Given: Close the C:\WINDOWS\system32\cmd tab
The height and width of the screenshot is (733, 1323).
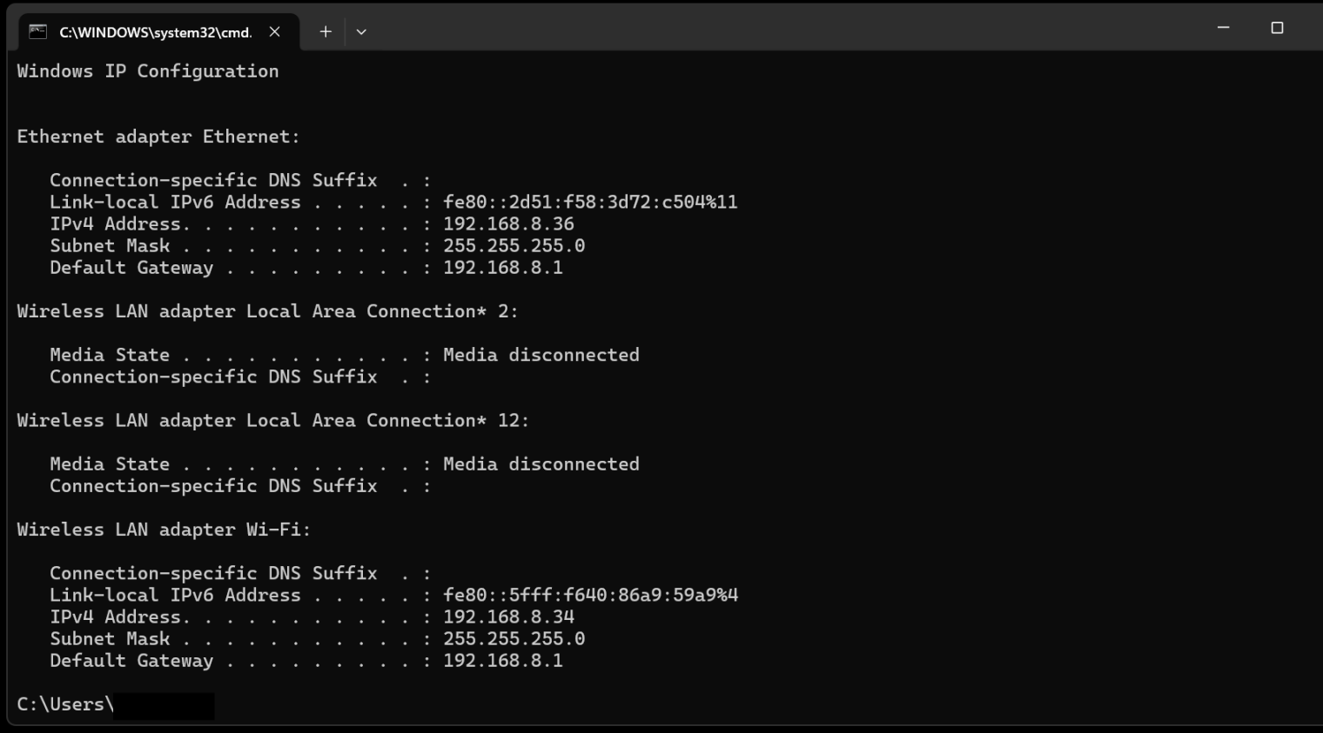Looking at the screenshot, I should click(275, 32).
